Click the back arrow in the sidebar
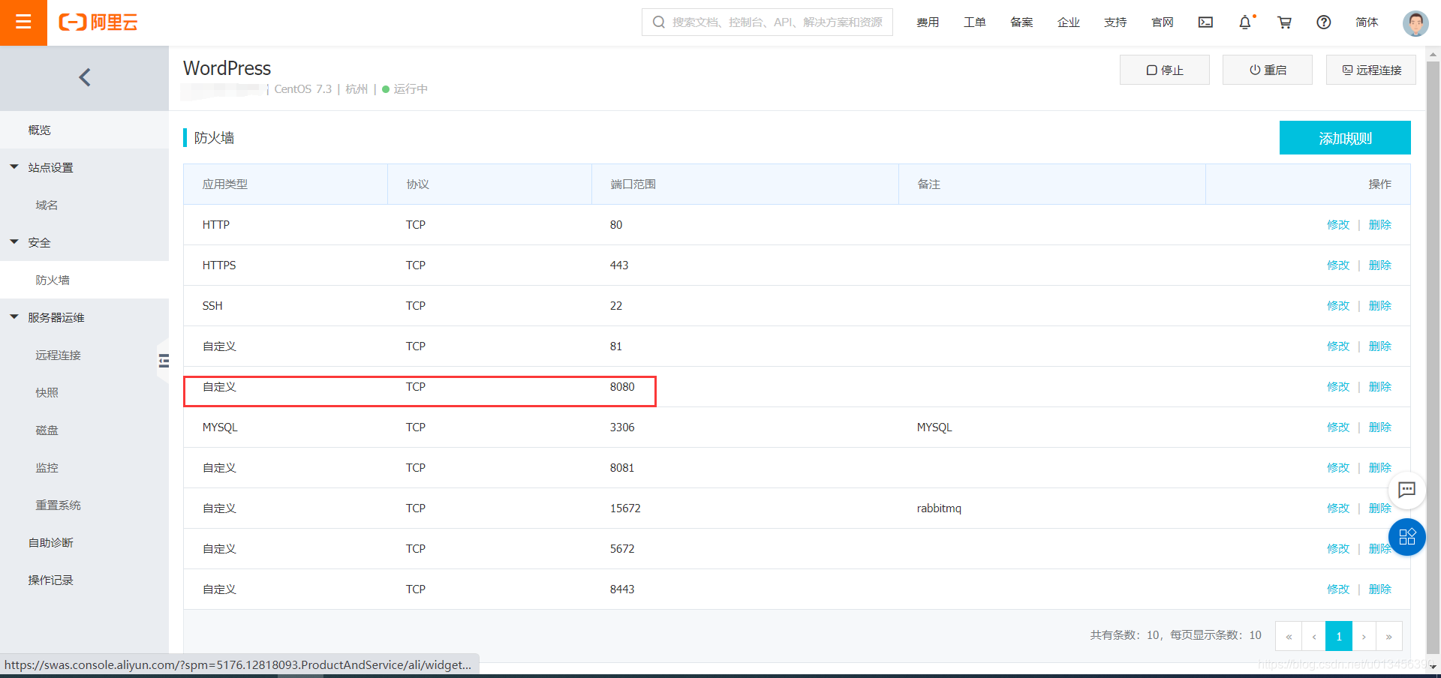This screenshot has width=1441, height=678. (x=85, y=77)
